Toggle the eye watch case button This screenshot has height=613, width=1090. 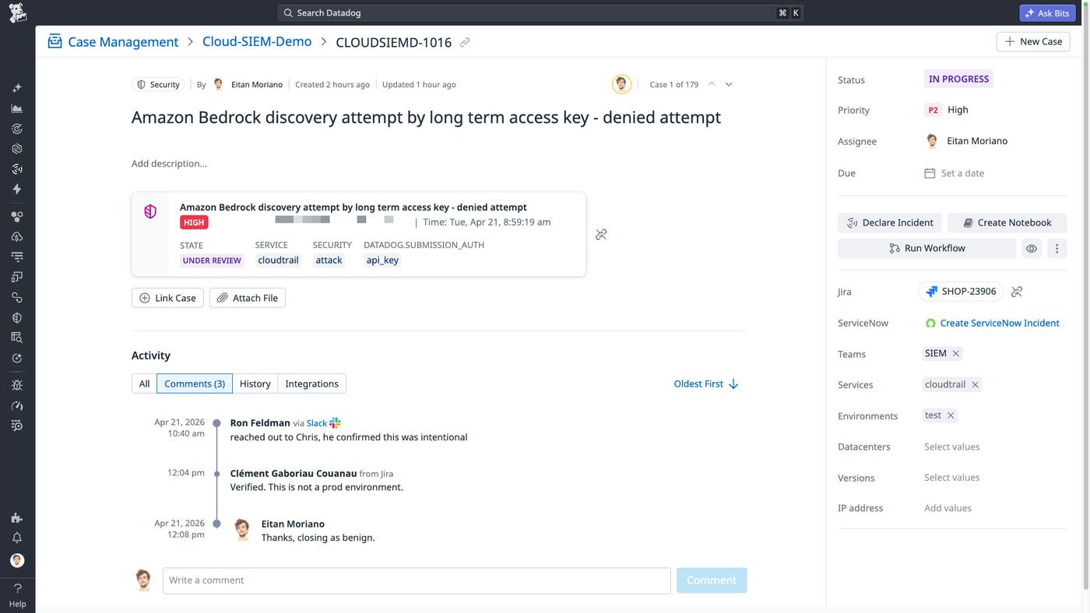[1032, 248]
